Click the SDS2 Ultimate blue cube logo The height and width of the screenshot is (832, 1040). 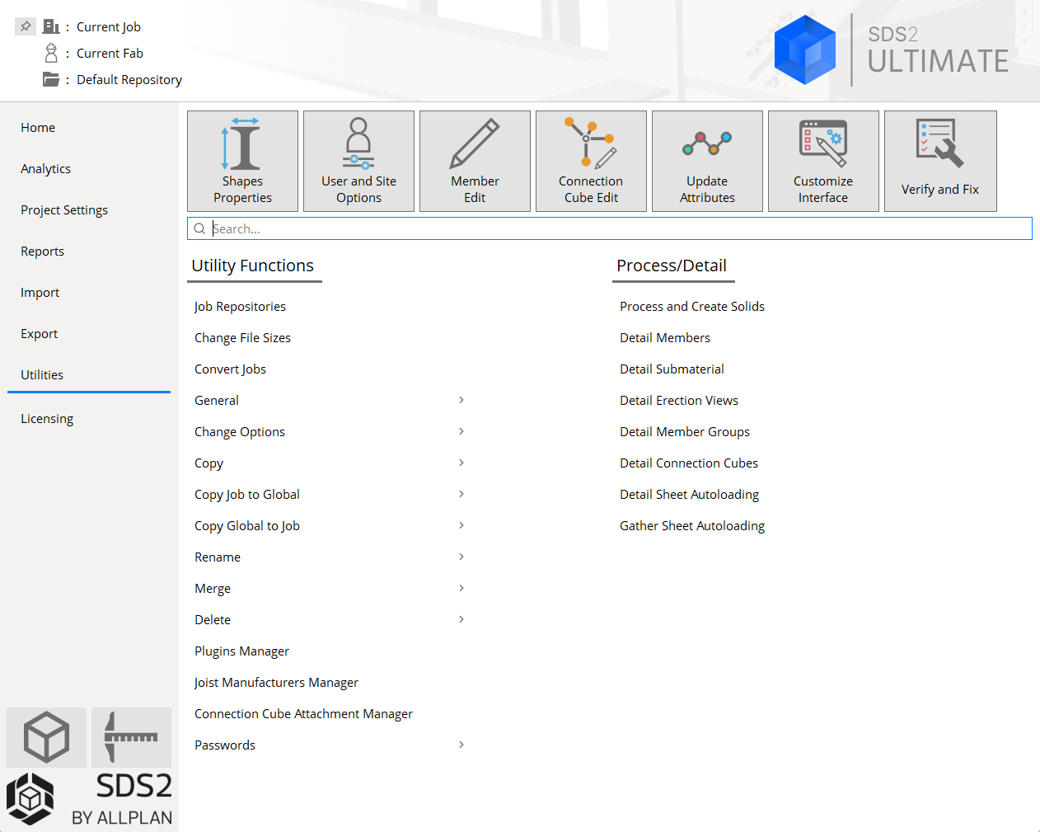(x=805, y=49)
